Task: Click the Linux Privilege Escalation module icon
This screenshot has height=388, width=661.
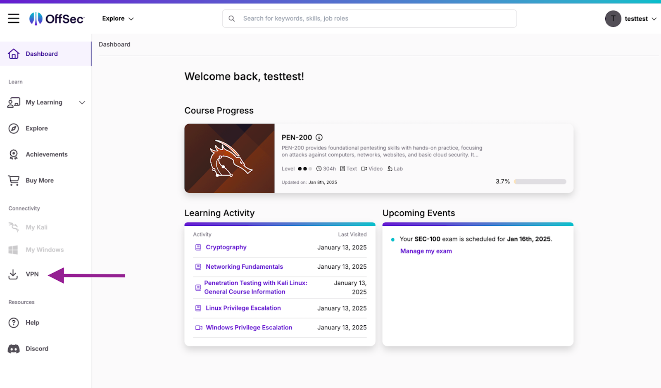Action: [x=198, y=308]
